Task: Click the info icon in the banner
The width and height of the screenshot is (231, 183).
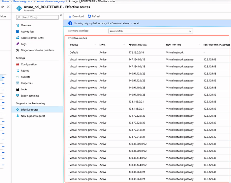Action: tap(70, 23)
